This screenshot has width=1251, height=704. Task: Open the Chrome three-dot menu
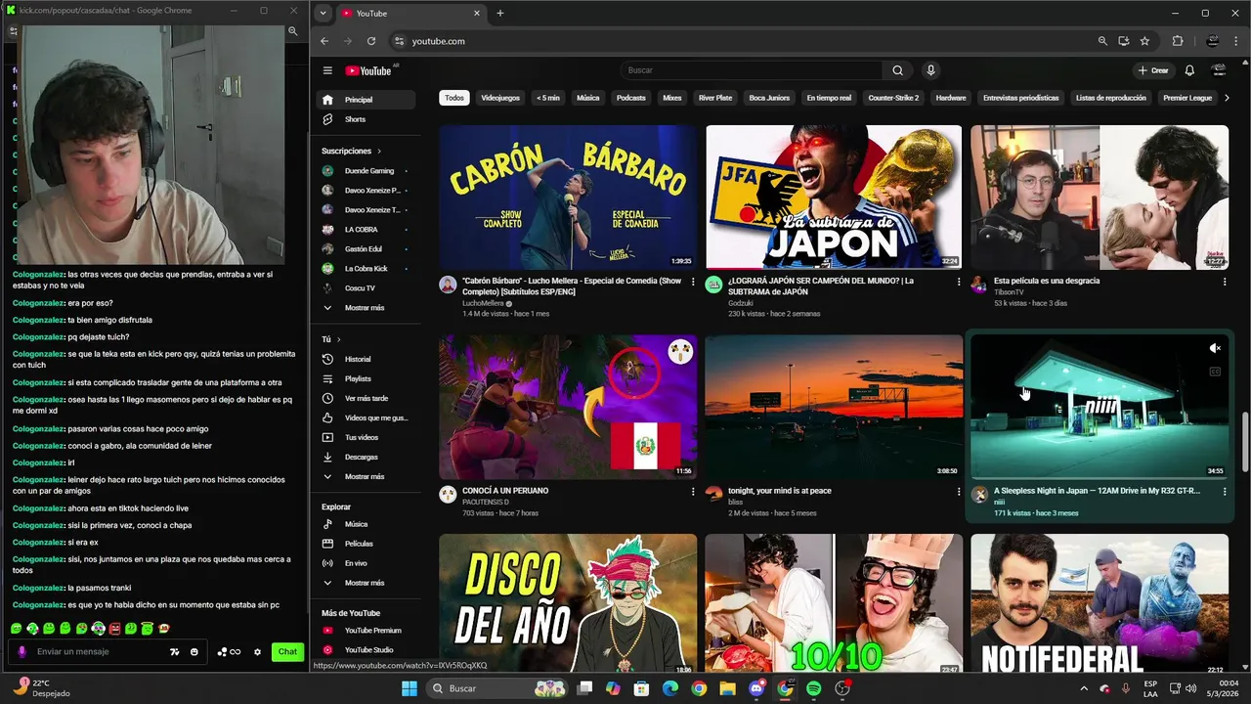tap(1235, 41)
